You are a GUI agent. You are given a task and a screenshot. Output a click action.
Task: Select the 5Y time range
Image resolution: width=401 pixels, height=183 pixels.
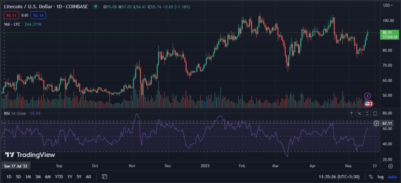tap(79, 177)
